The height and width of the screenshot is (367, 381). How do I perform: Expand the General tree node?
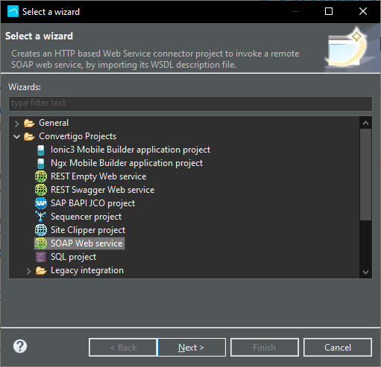[16, 124]
